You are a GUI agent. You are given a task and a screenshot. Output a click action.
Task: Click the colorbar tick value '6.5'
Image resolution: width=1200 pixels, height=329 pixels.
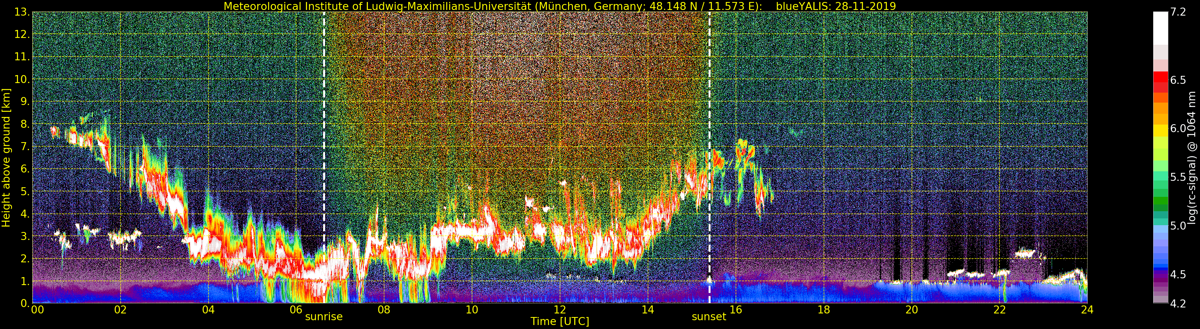1178,80
